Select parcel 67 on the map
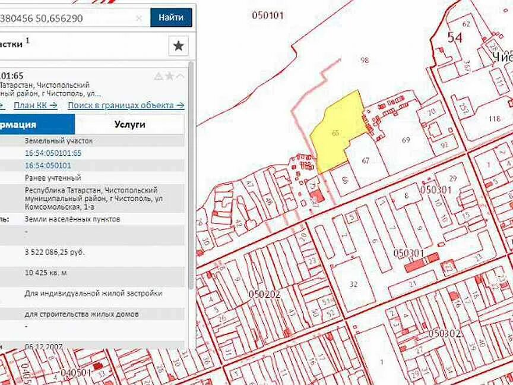Viewport: 513px width, 385px height. tap(366, 160)
